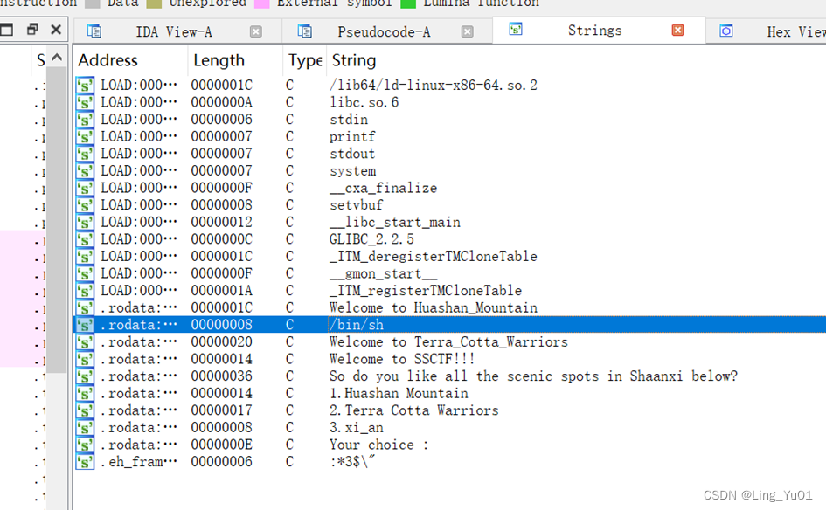The width and height of the screenshot is (826, 510).
Task: Sort by the String column header
Action: click(x=354, y=60)
